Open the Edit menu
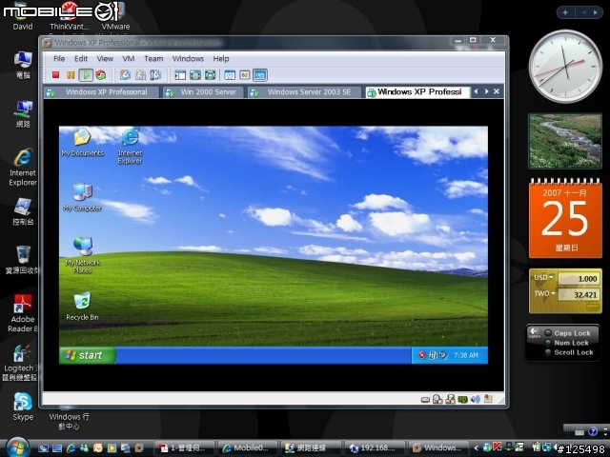 [x=81, y=59]
